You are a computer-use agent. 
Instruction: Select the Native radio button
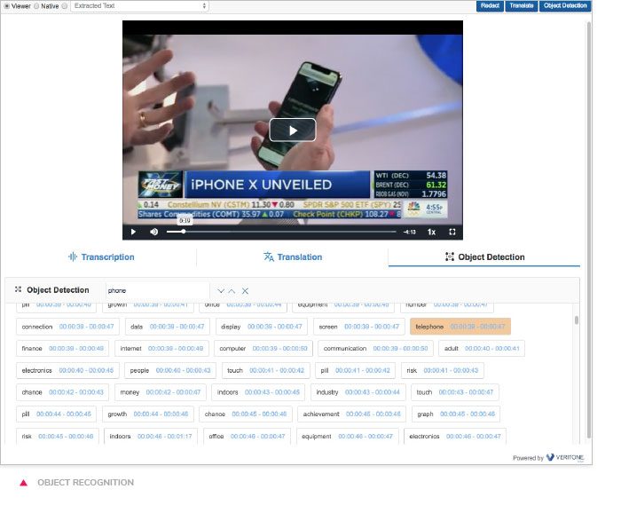click(36, 6)
